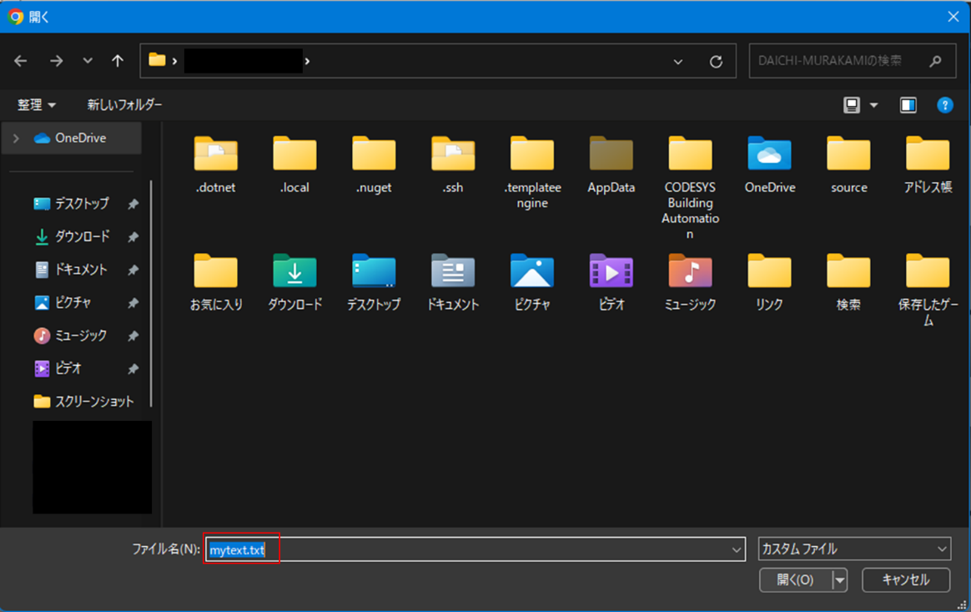Open the 開く button split dropdown arrow
Viewport: 971px width, 612px height.
[840, 580]
